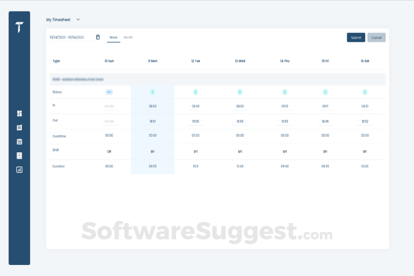The height and width of the screenshot is (276, 414).
Task: Edit Tuesday's In time 08:49
Action: tap(195, 106)
